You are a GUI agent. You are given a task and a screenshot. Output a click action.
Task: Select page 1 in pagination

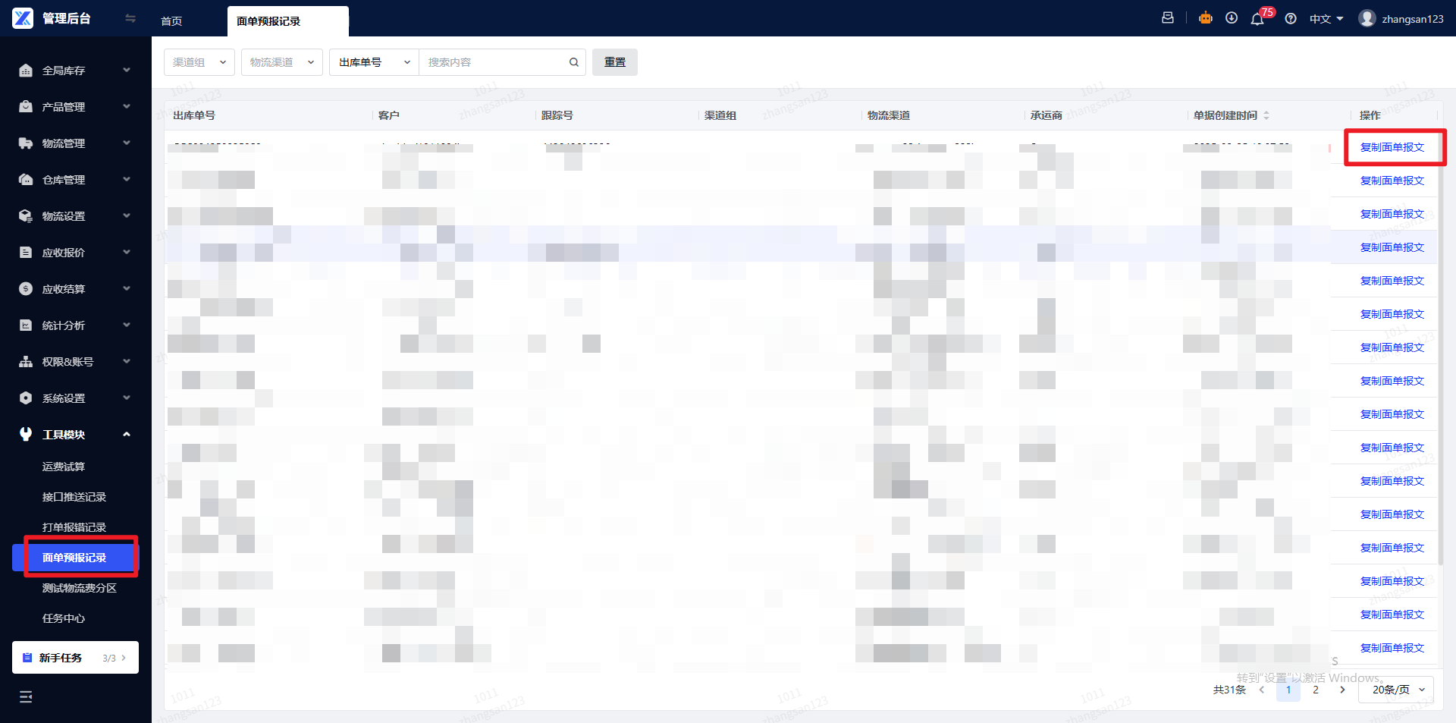tap(1288, 690)
